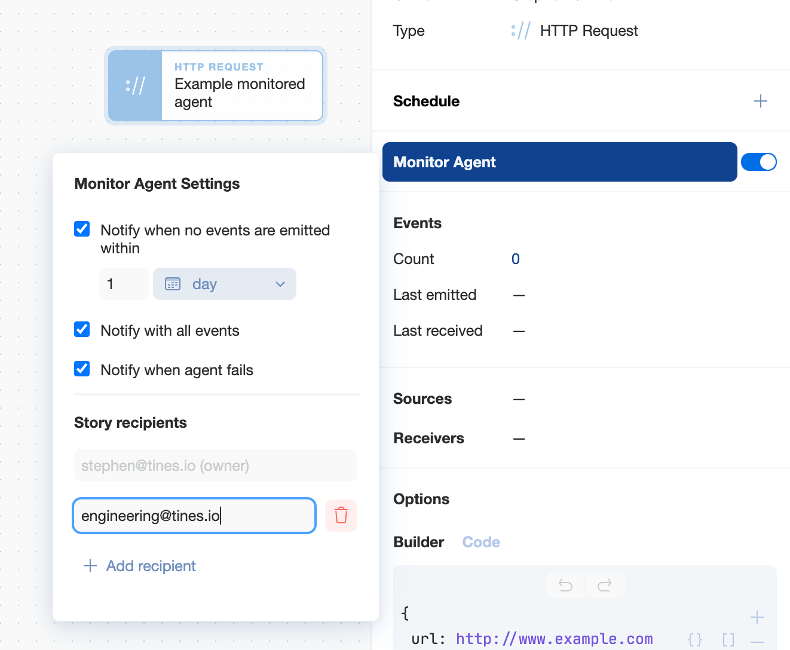Add a schedule with the plus icon
The height and width of the screenshot is (650, 790).
[x=760, y=101]
